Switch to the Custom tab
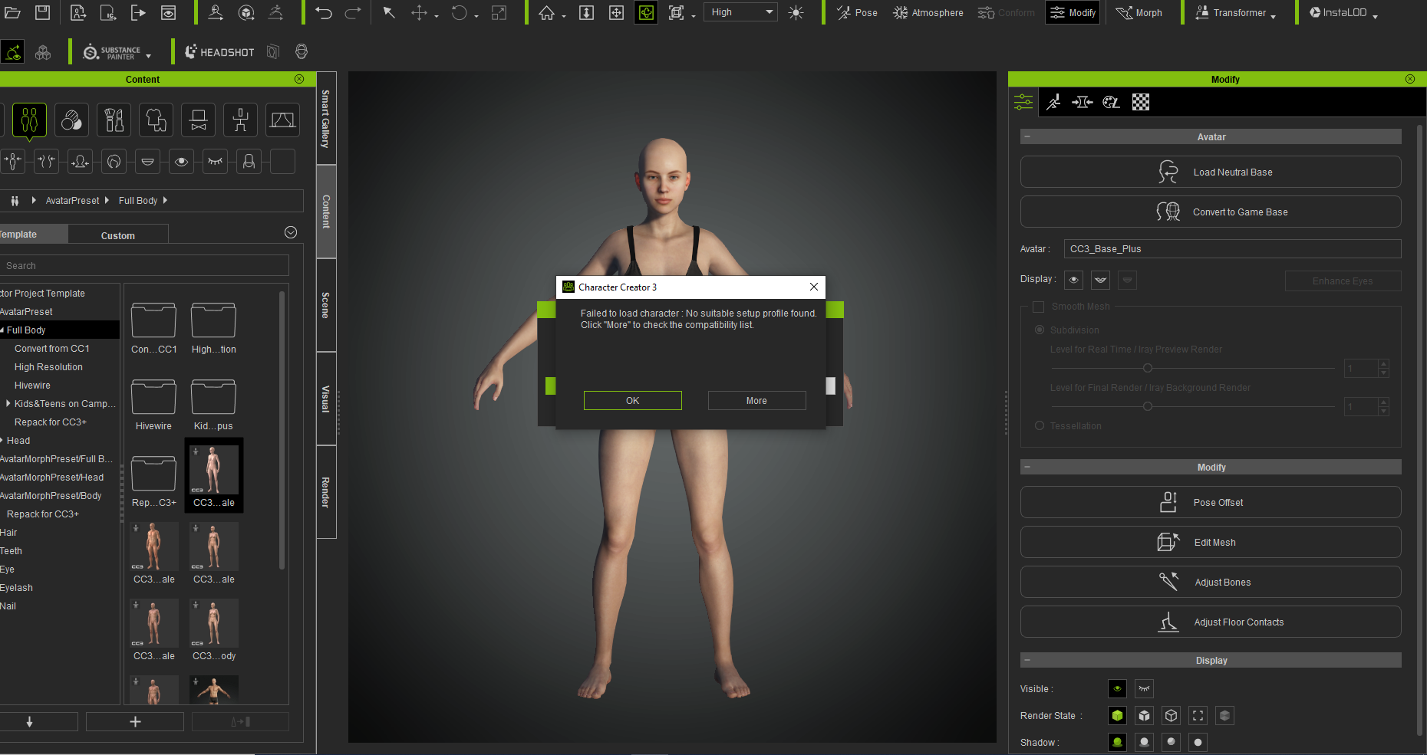 pos(118,235)
